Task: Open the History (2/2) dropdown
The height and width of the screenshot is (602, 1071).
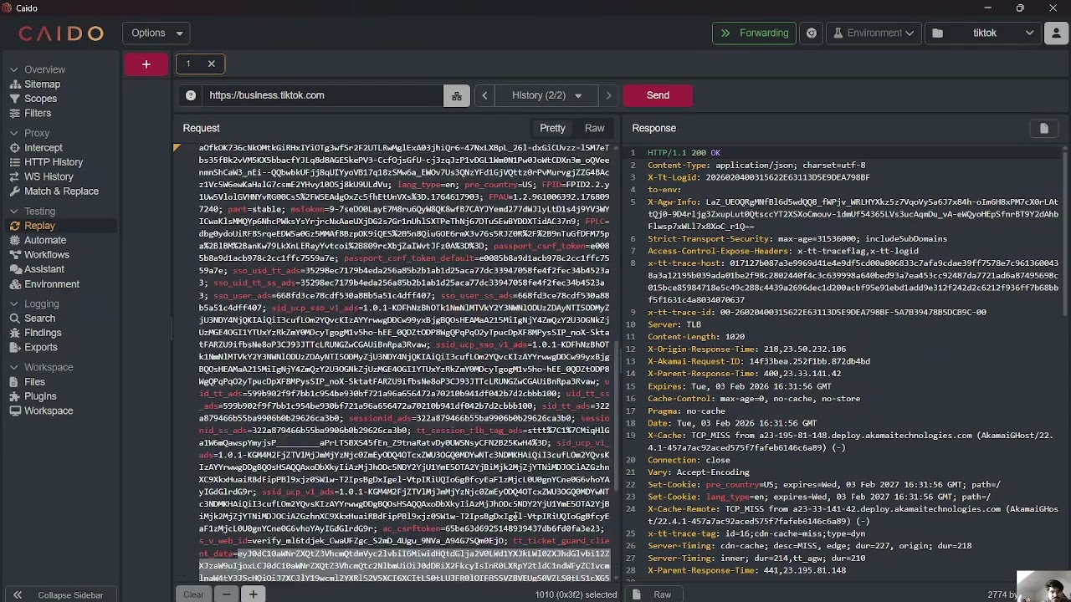Action: point(546,95)
